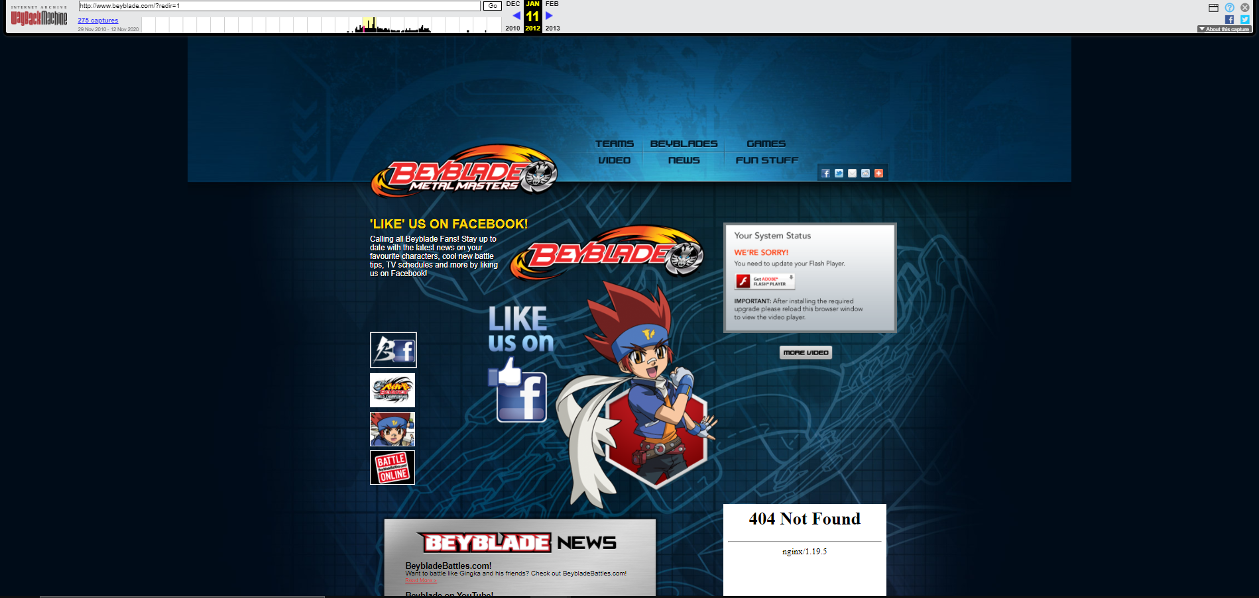Click the More Video button

[806, 353]
